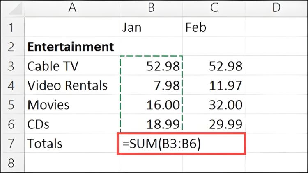
Task: Select row 4 header
Action: point(12,85)
